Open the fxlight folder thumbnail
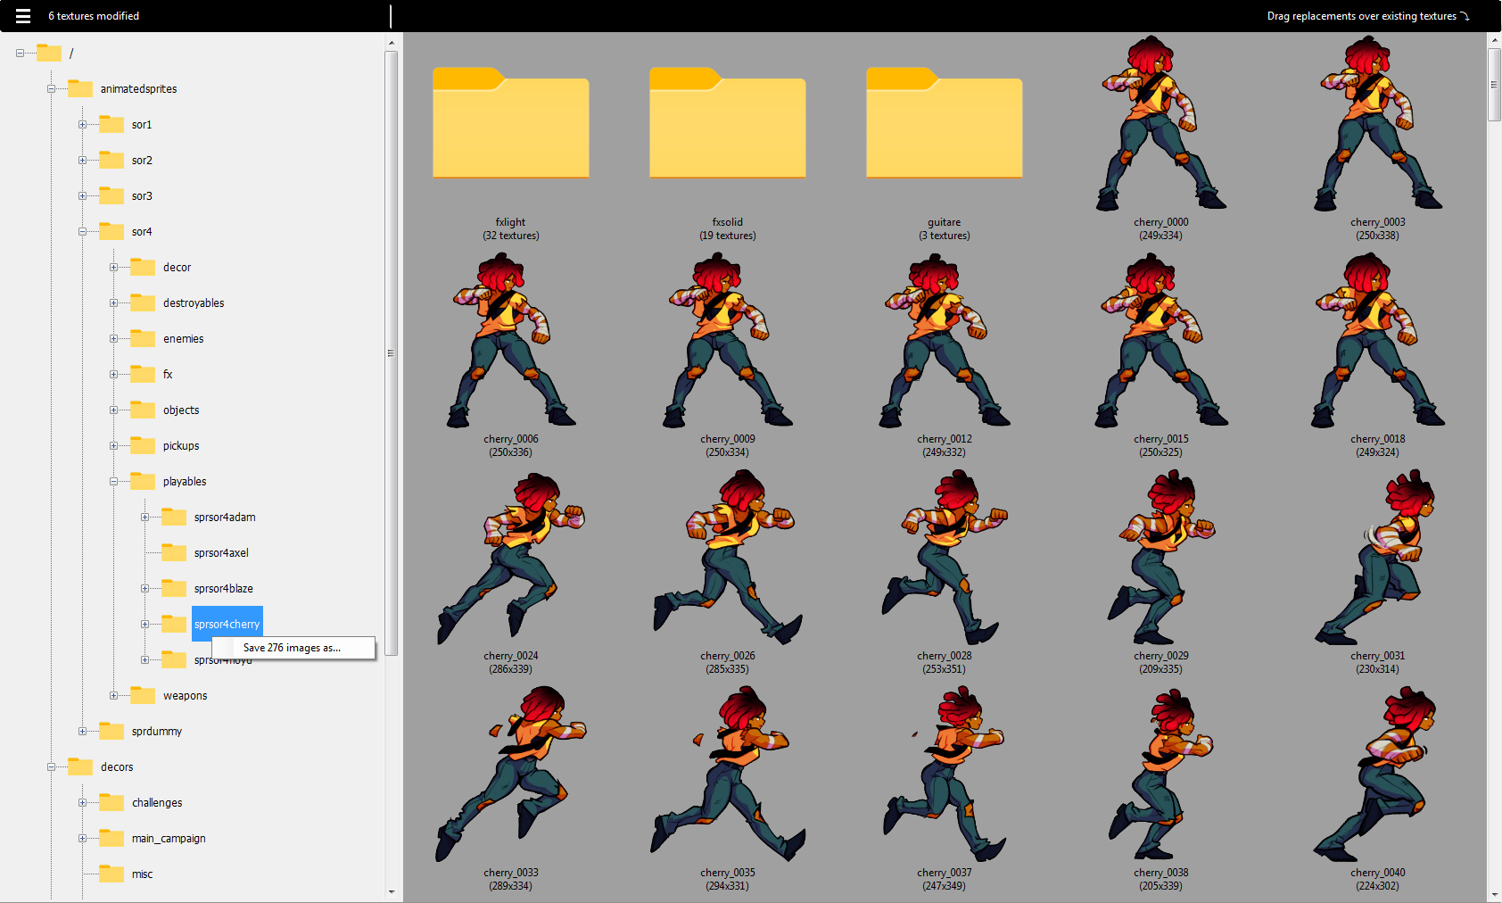This screenshot has height=903, width=1502. [x=511, y=123]
